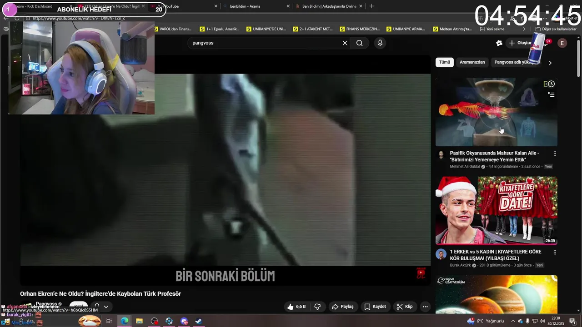Open options for 1 ERKEK vs 5 KADIN video
The width and height of the screenshot is (582, 327).
[555, 252]
